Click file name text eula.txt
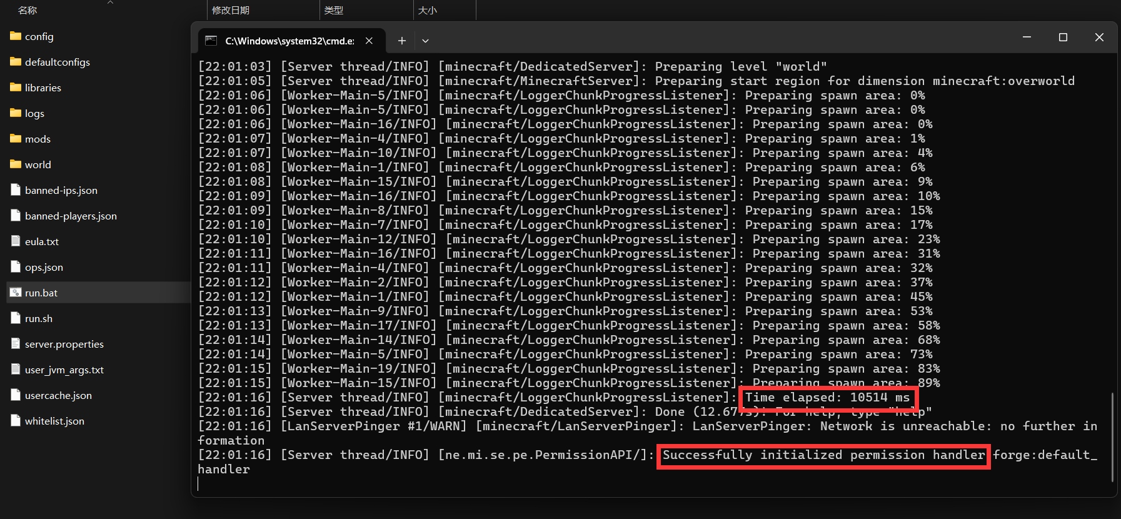Image resolution: width=1121 pixels, height=519 pixels. pos(42,241)
